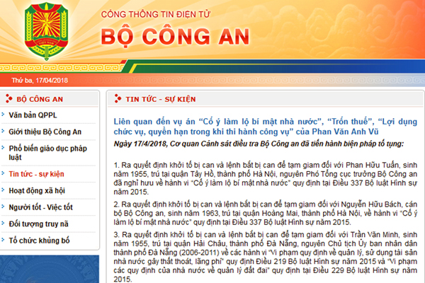Open the blue article headline about Phan Văn Anh Vũ
The height and width of the screenshot is (283, 425).
click(265, 127)
